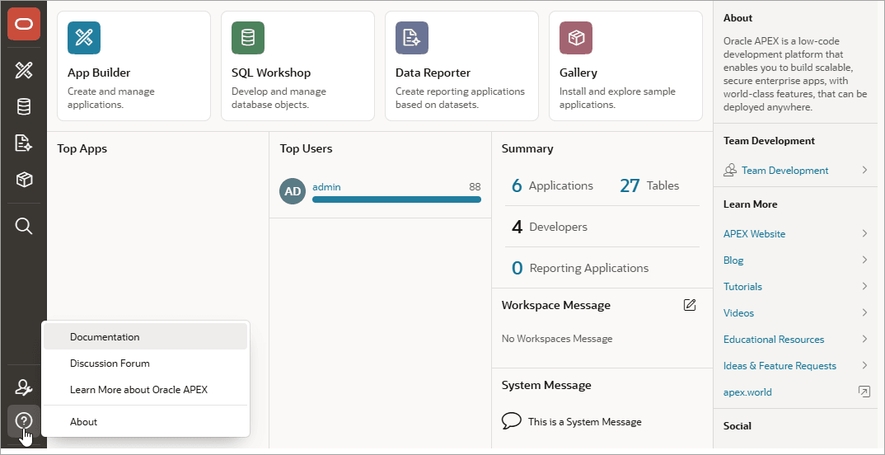Click the Gallery card icon

pos(576,38)
